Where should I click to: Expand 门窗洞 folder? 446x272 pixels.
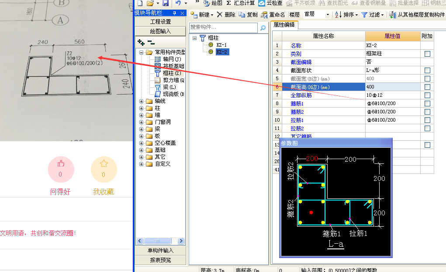point(142,122)
